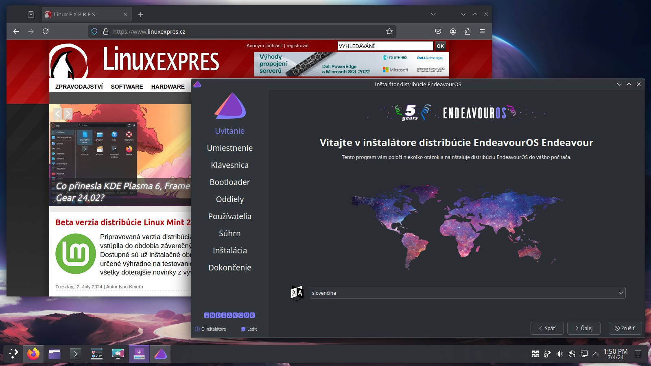Reload the current page

click(x=46, y=31)
